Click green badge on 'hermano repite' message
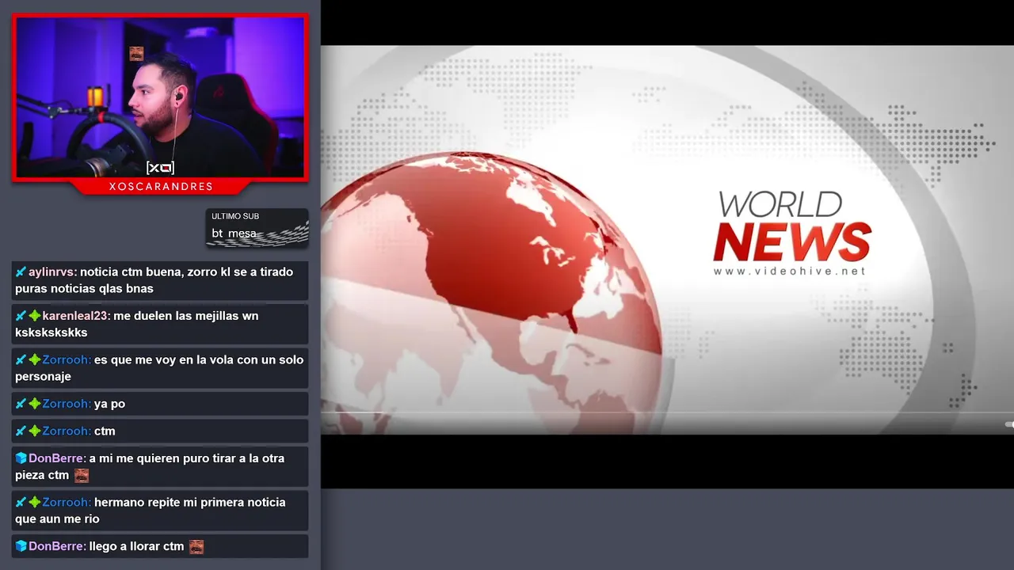This screenshot has width=1014, height=570. pyautogui.click(x=35, y=503)
